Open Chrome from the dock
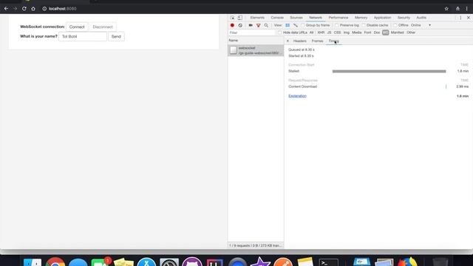The image size is (473, 266). [x=55, y=262]
